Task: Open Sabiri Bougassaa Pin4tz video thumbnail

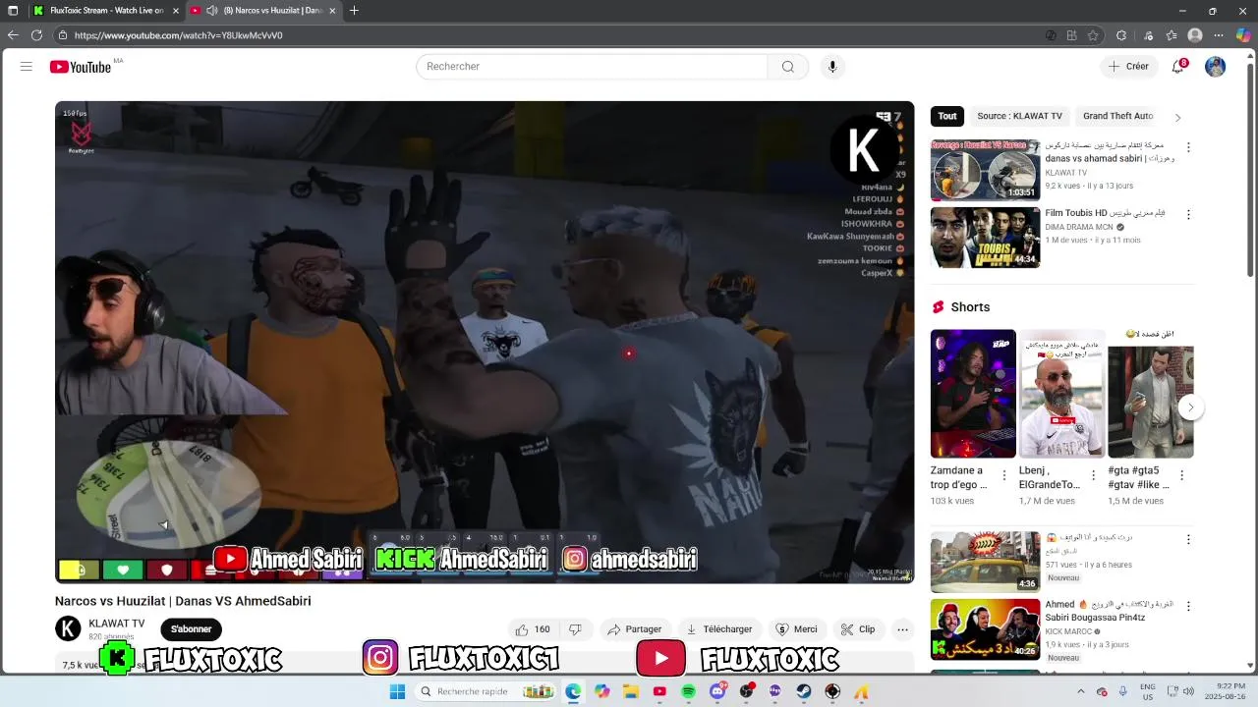Action: point(985,629)
